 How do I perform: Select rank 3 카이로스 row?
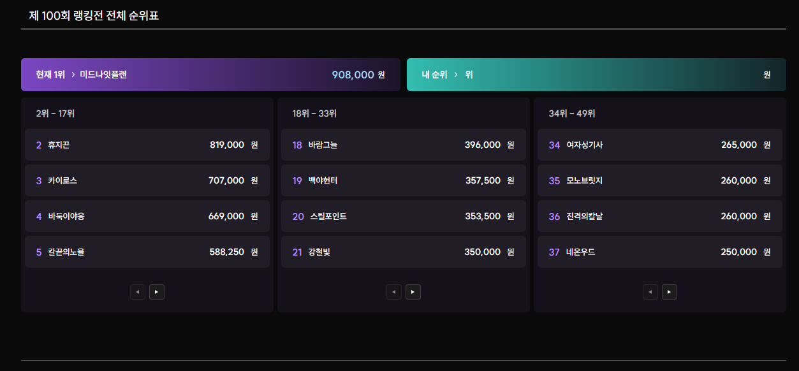click(x=147, y=180)
